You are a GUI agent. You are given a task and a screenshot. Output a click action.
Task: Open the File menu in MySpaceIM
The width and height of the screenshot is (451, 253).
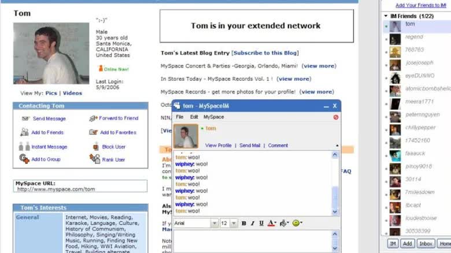click(x=180, y=117)
